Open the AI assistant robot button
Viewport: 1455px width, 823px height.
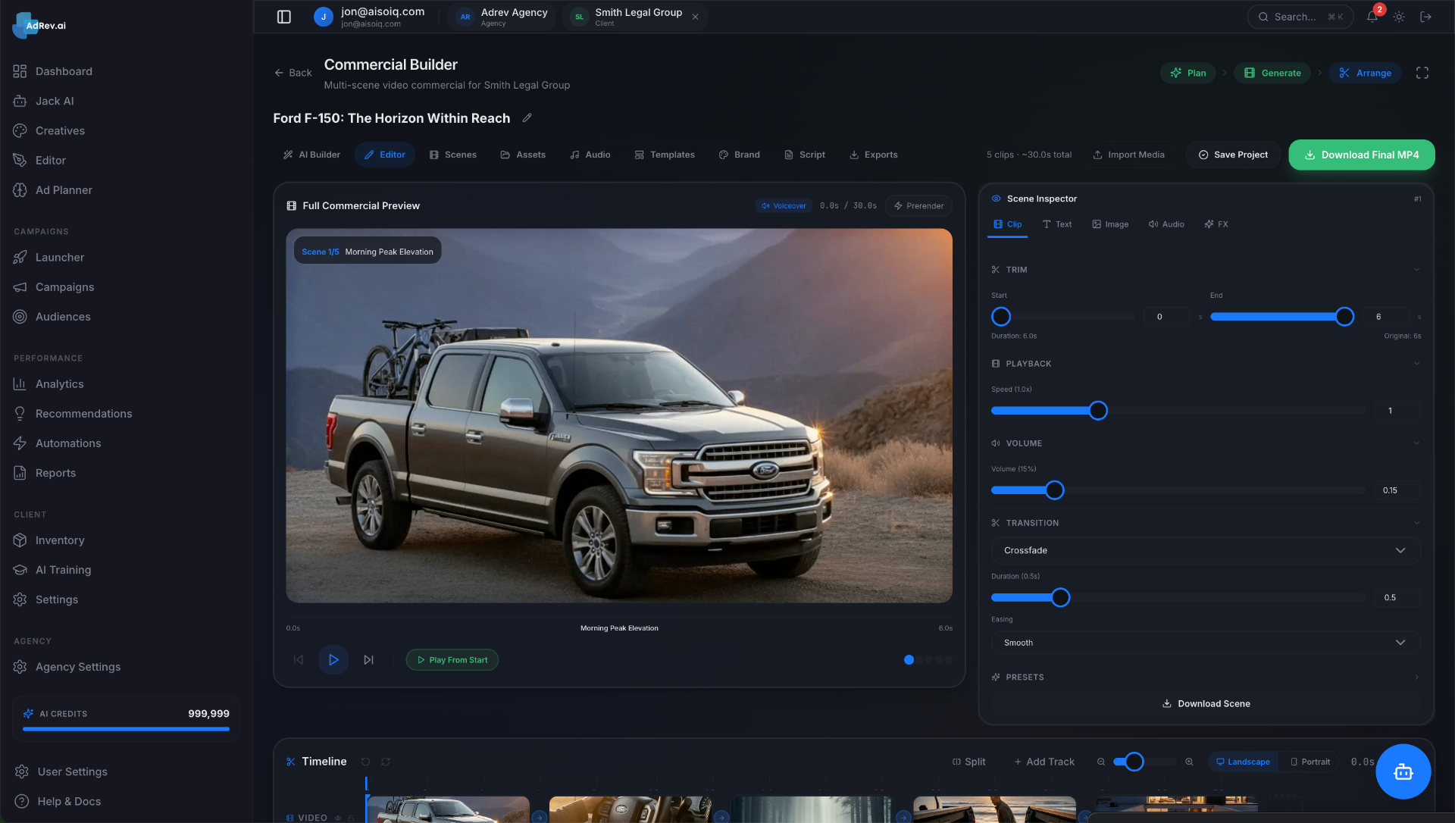1403,771
